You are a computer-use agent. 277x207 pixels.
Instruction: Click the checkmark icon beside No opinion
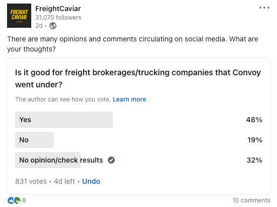(x=111, y=160)
